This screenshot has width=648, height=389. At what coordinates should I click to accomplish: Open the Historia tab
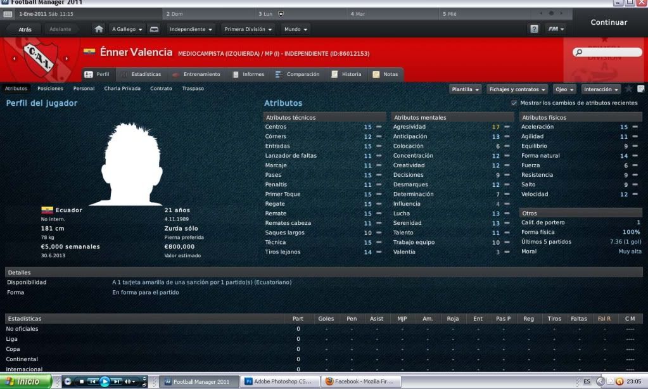pos(346,74)
